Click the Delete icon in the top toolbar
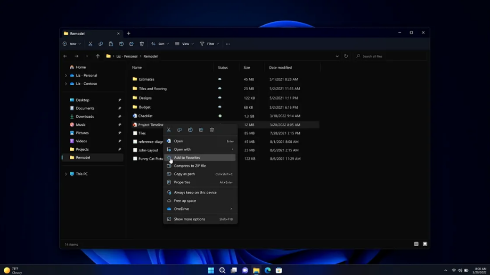 point(142,44)
